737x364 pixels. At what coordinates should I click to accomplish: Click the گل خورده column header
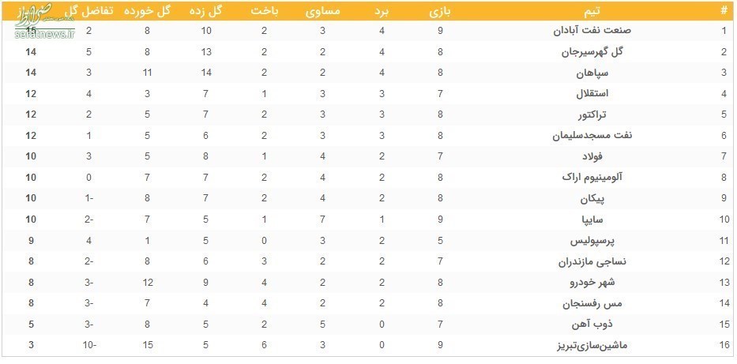pos(147,12)
